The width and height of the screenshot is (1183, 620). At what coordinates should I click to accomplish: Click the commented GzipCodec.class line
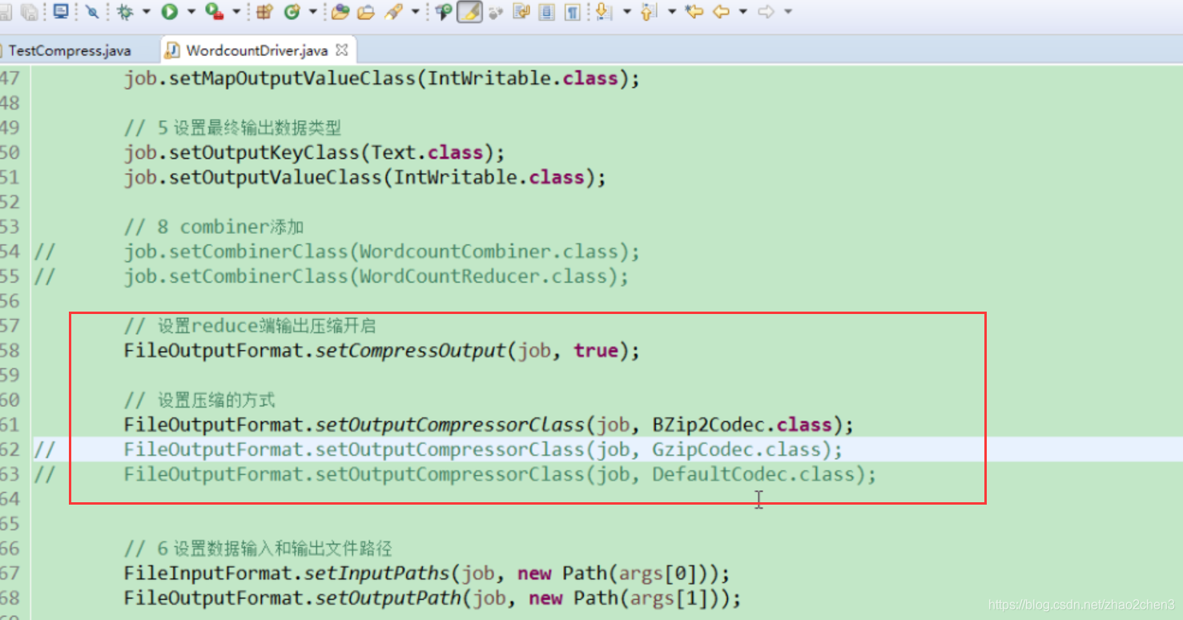(x=484, y=449)
